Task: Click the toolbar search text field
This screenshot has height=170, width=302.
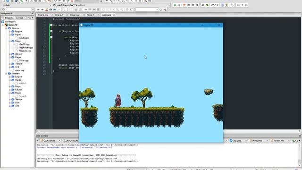Action: pyautogui.click(x=146, y=9)
